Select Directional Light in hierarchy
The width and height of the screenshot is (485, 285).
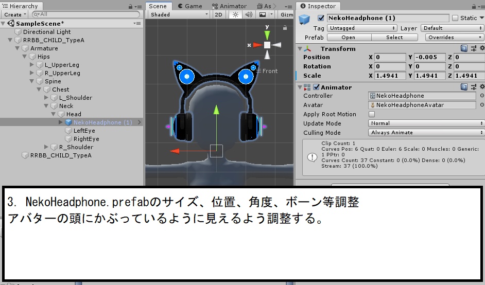(47, 32)
